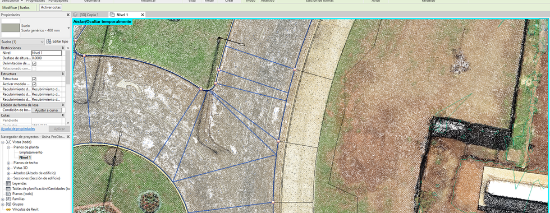The height and width of the screenshot is (213, 550).
Task: Select the Planos (todo) node
Action: [22, 194]
